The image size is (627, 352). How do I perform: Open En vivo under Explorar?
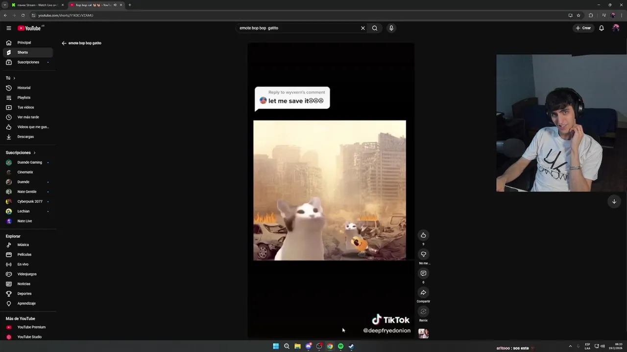click(28, 264)
